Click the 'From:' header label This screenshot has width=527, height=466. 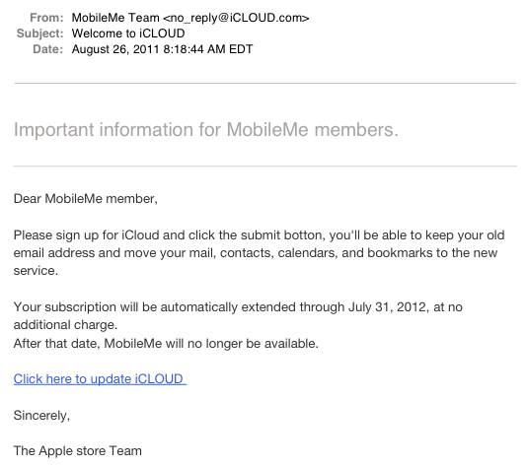coord(46,18)
